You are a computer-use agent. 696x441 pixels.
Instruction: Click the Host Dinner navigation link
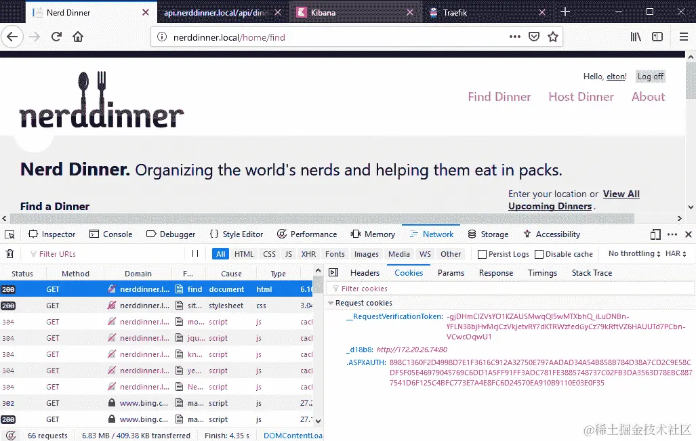(581, 97)
